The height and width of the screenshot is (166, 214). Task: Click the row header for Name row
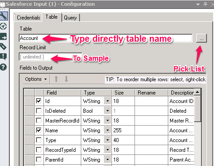pyautogui.click(x=29, y=130)
